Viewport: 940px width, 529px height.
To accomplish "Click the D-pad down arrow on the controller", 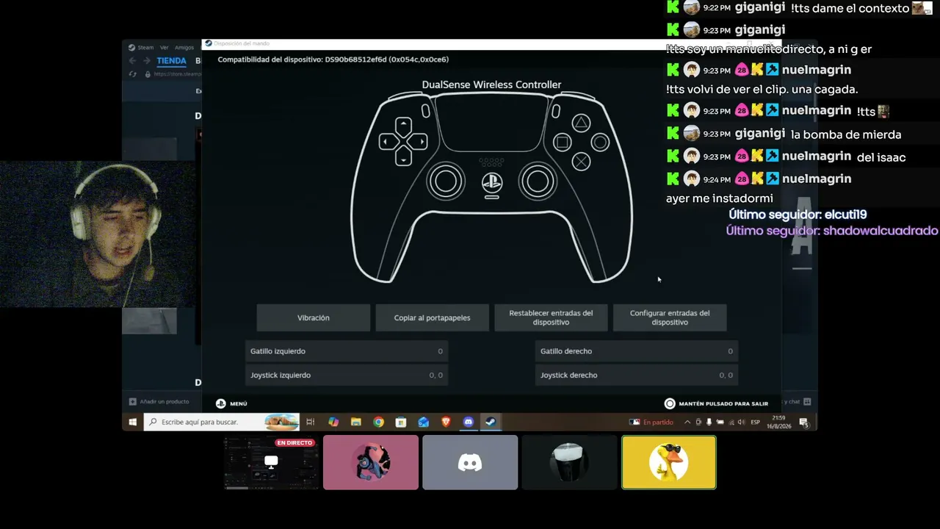I will click(403, 157).
